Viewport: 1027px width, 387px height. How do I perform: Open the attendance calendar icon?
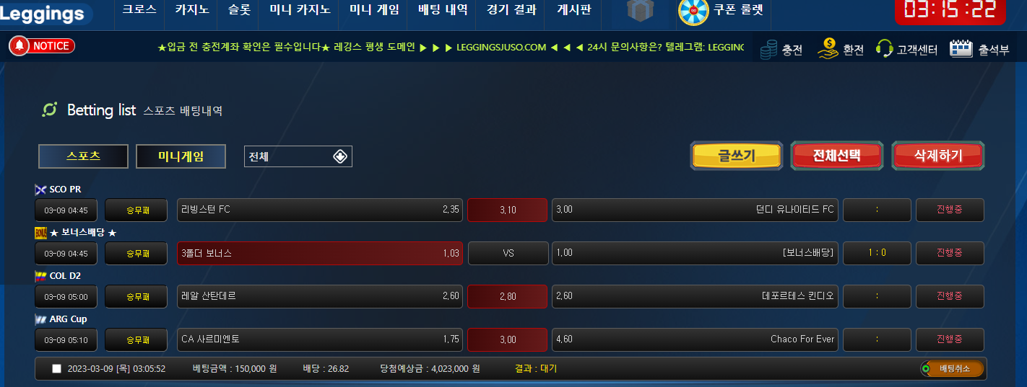click(x=961, y=48)
